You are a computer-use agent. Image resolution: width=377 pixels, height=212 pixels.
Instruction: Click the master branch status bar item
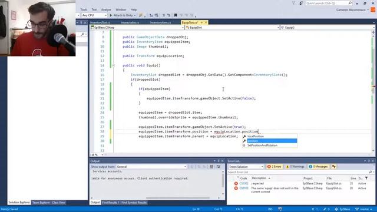click(363, 209)
